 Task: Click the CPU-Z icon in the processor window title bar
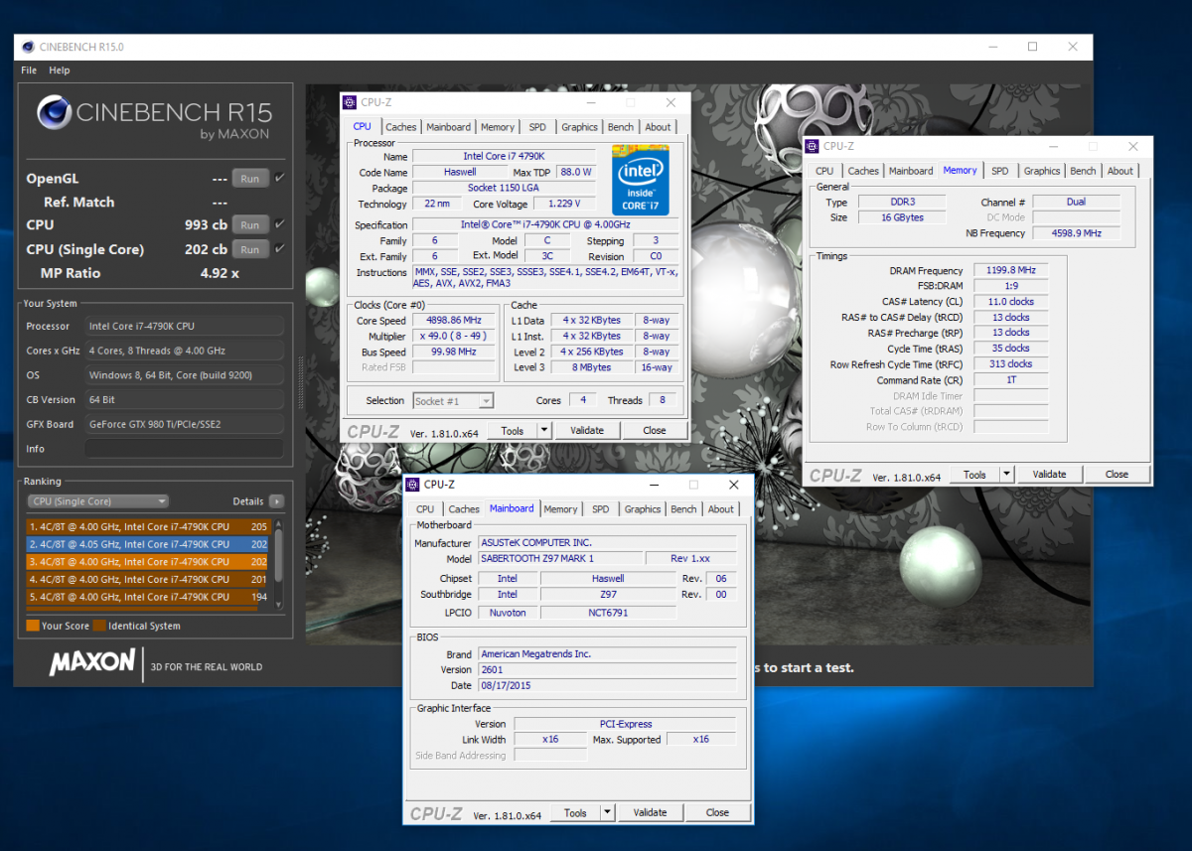coord(350,102)
